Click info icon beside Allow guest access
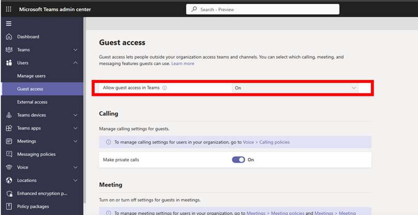 pos(165,88)
